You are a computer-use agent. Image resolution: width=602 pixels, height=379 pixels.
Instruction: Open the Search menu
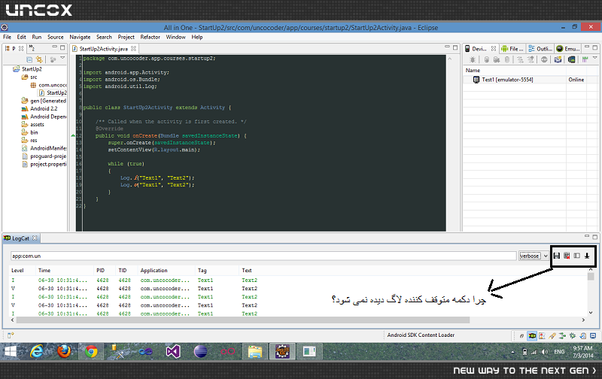(x=104, y=37)
